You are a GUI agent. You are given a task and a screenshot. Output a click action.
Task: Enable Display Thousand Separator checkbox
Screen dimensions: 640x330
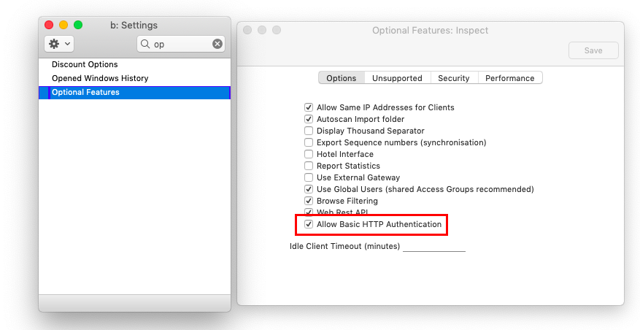[309, 131]
